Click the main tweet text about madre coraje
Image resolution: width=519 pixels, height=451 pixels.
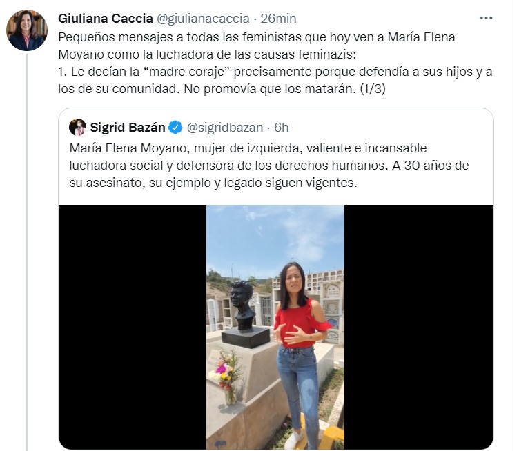[275, 63]
